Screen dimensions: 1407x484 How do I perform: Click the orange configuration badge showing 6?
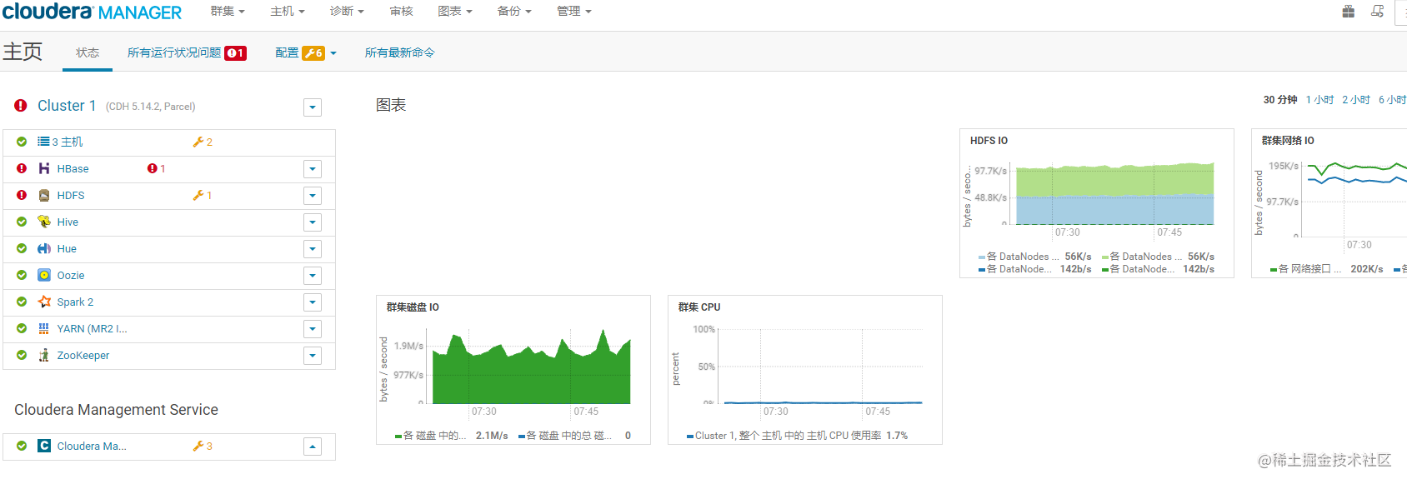313,52
